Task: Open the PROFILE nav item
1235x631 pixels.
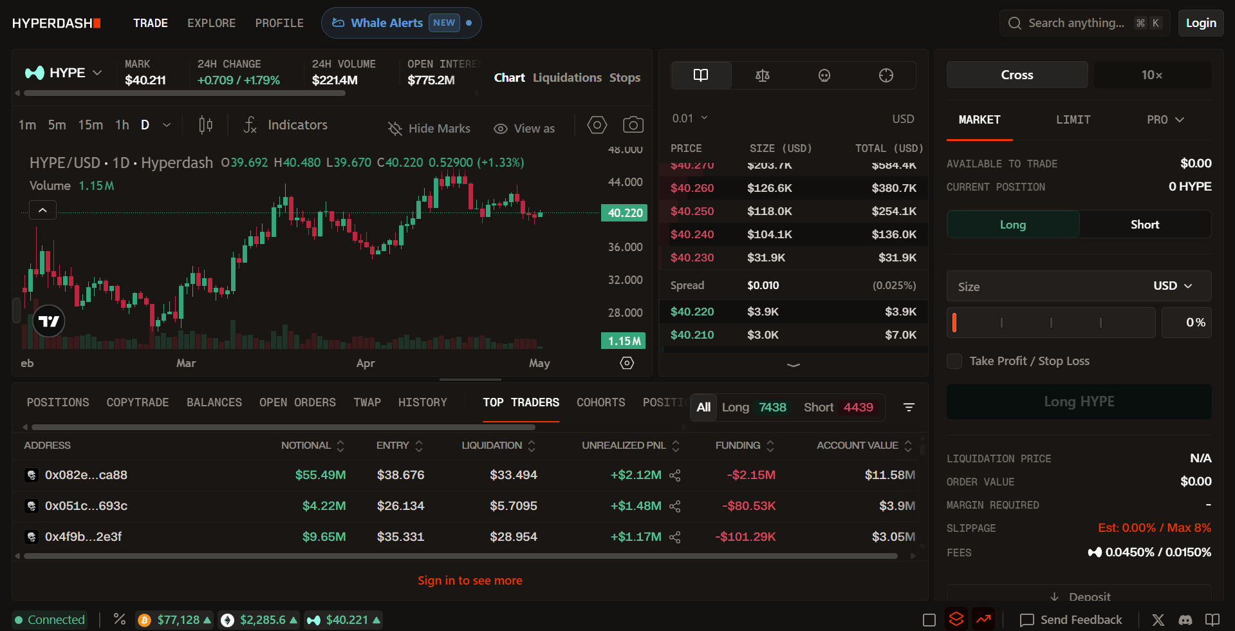Action: tap(279, 23)
